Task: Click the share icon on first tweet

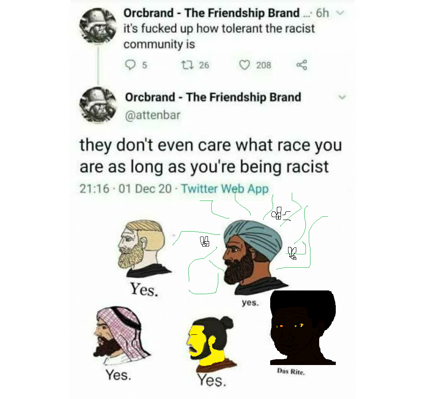Action: 302,65
